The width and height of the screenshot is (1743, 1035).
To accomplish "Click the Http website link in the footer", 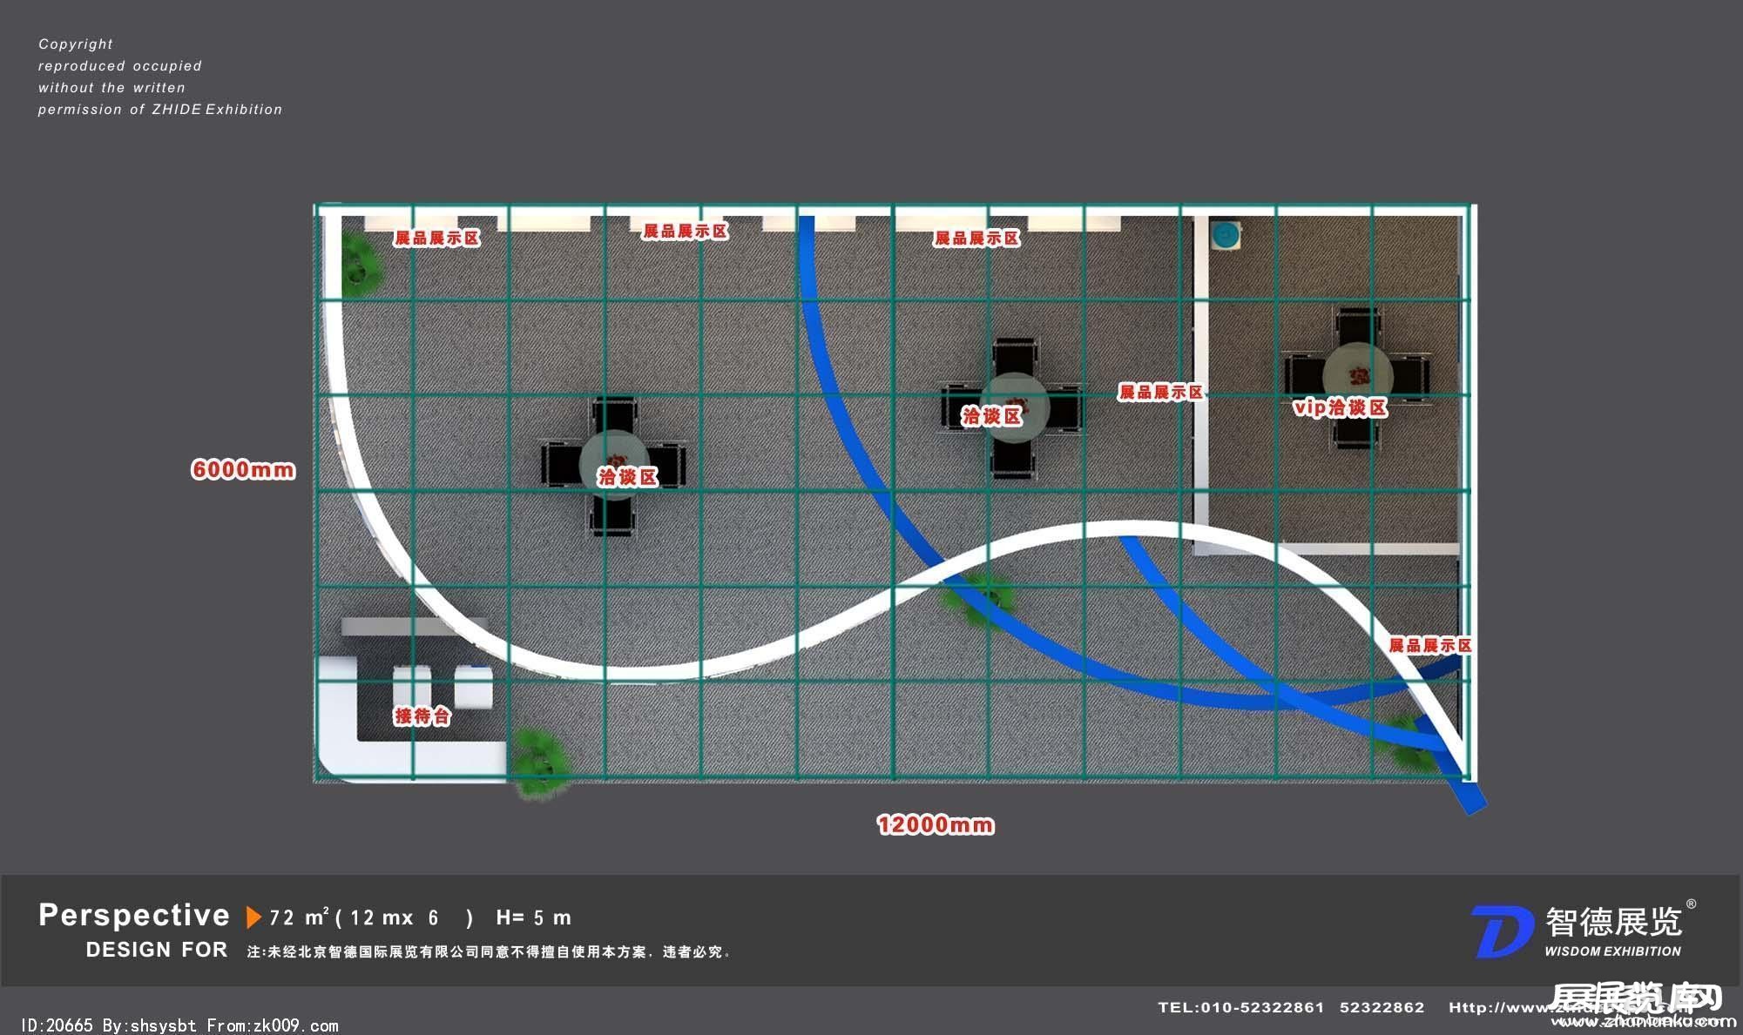I will point(1498,1008).
